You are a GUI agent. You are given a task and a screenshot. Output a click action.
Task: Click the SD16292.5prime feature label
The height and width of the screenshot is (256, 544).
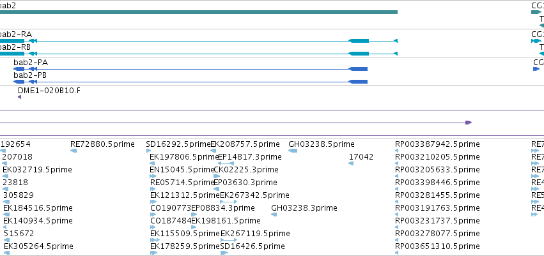coord(178,144)
